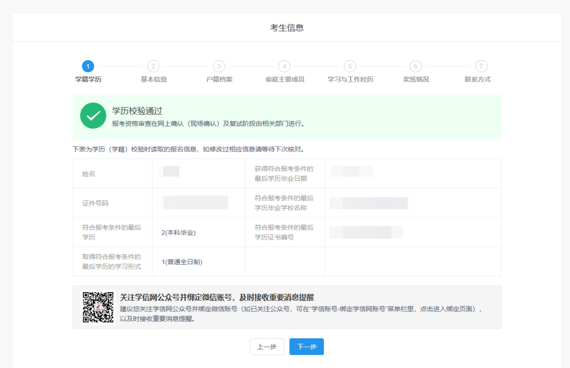Click the 关注学信网公众号 notice headline
570x368 pixels.
coord(217,297)
